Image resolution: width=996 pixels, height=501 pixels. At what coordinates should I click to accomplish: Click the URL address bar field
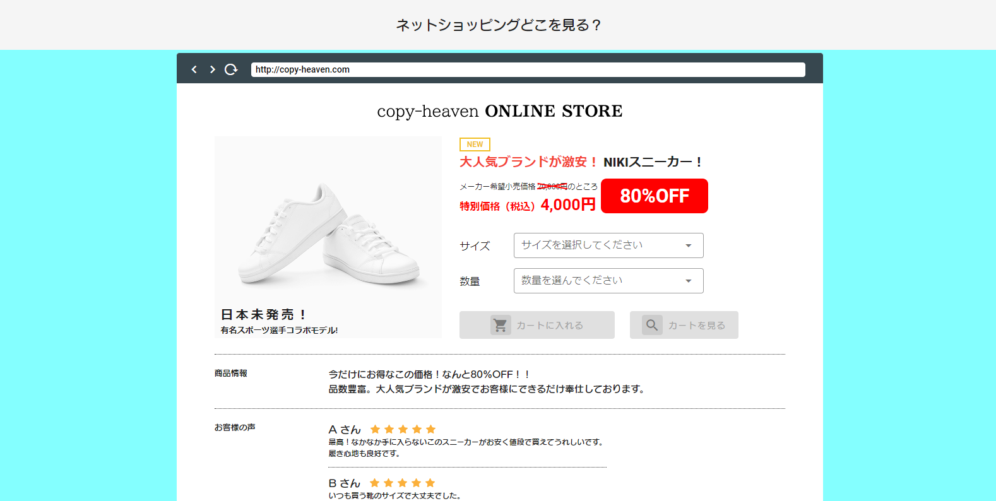tap(528, 69)
